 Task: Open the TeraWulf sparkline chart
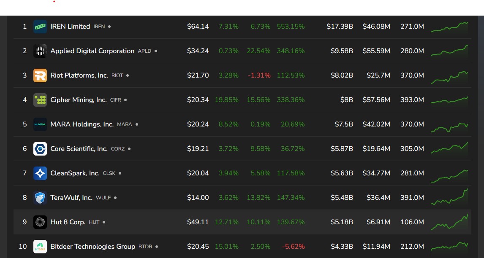(x=449, y=197)
